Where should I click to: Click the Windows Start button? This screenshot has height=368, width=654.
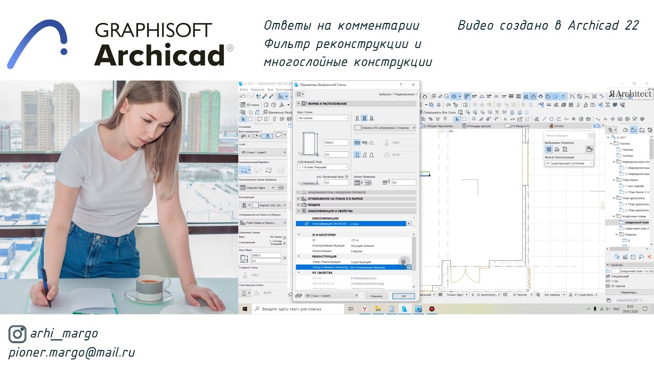(x=245, y=309)
